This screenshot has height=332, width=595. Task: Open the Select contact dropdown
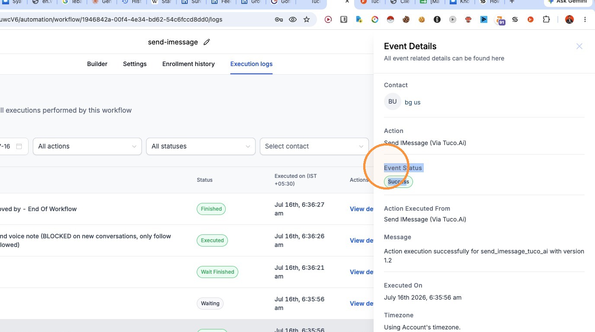(314, 146)
